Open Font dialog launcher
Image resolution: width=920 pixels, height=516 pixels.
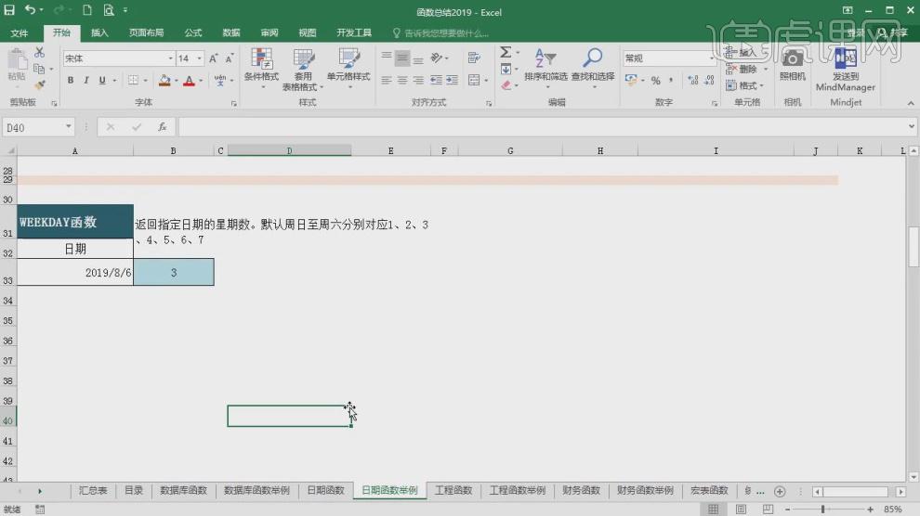(x=233, y=104)
